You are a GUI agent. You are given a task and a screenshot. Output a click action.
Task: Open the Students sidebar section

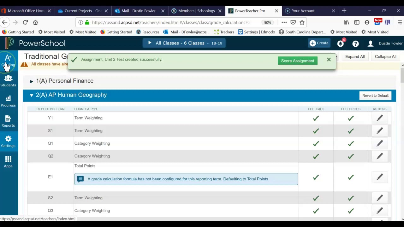[8, 81]
